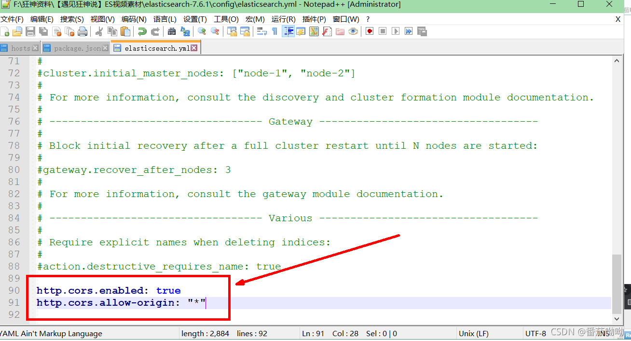Open the 文件(F) menu

click(12, 19)
